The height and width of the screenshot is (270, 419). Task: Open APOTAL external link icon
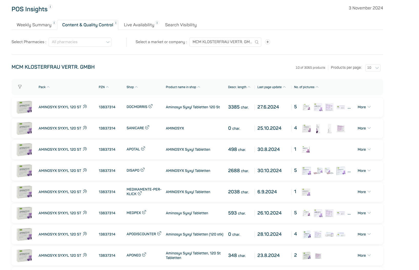coord(143,149)
